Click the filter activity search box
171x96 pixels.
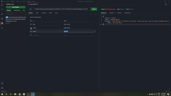(x=16, y=14)
